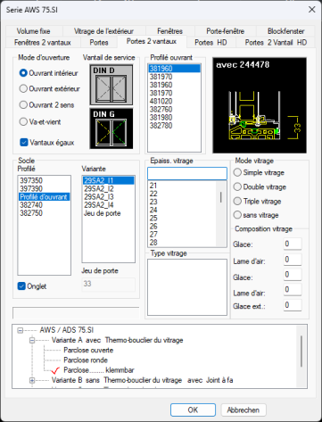The image size is (322, 422).
Task: Click the Jeu de porte field showing 33
Action: pyautogui.click(x=108, y=284)
